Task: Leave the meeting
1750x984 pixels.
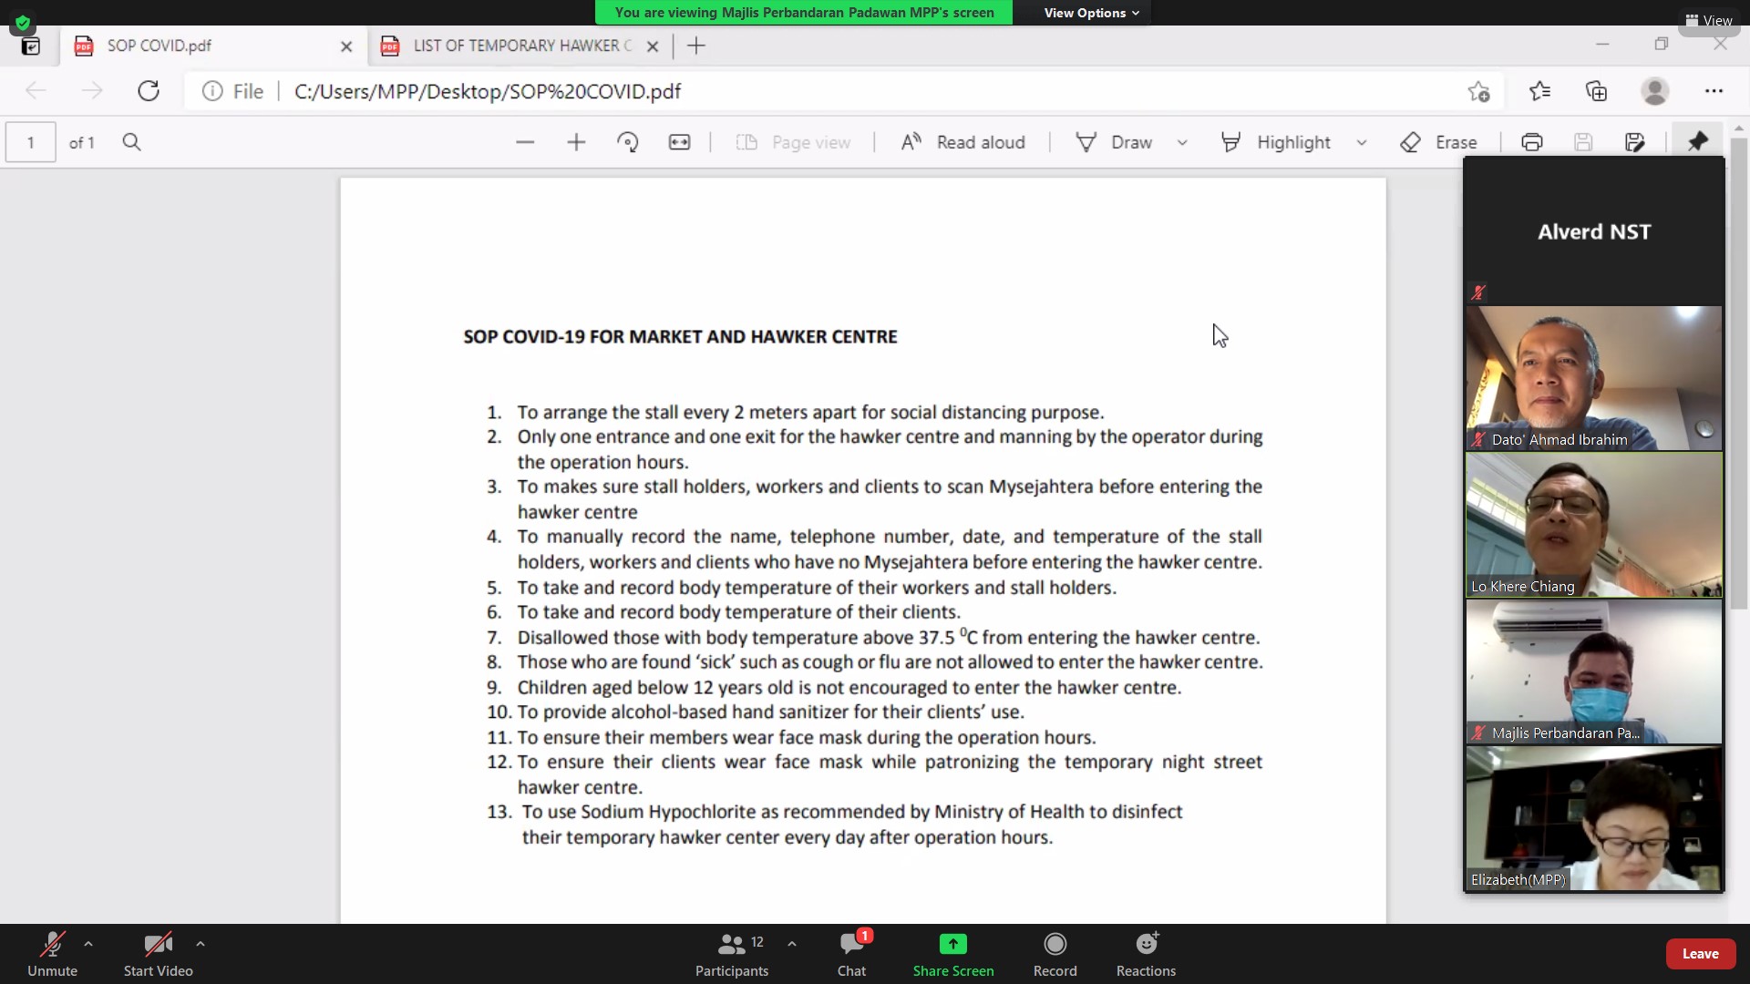Action: click(x=1700, y=953)
